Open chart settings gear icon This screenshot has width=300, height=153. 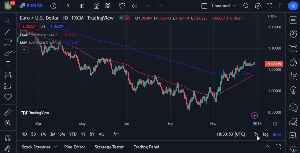point(258,6)
